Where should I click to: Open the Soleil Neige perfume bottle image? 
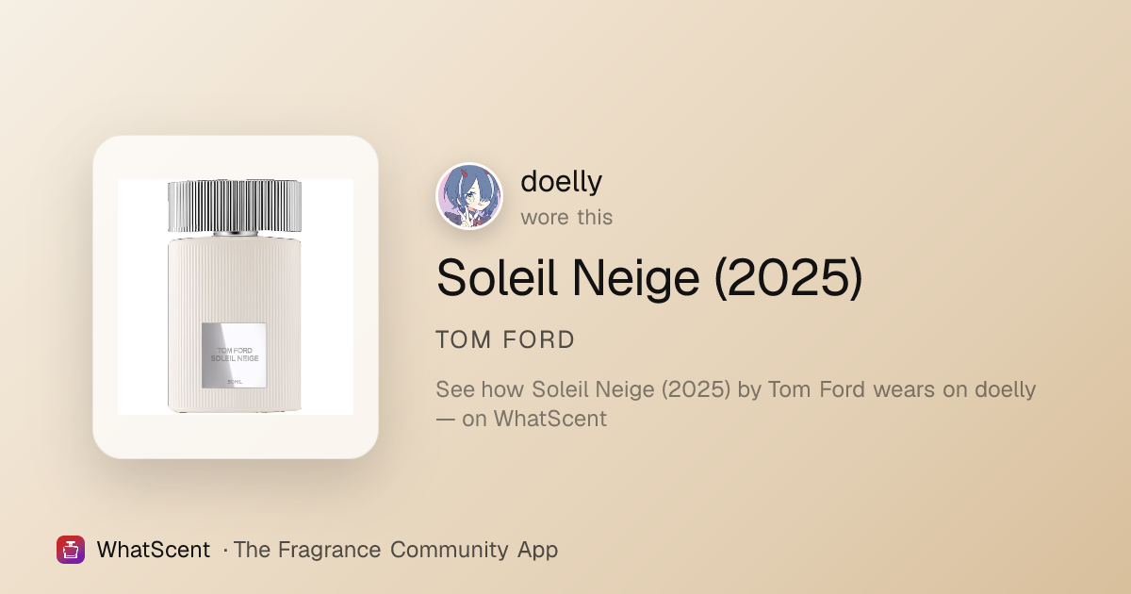pos(236,297)
